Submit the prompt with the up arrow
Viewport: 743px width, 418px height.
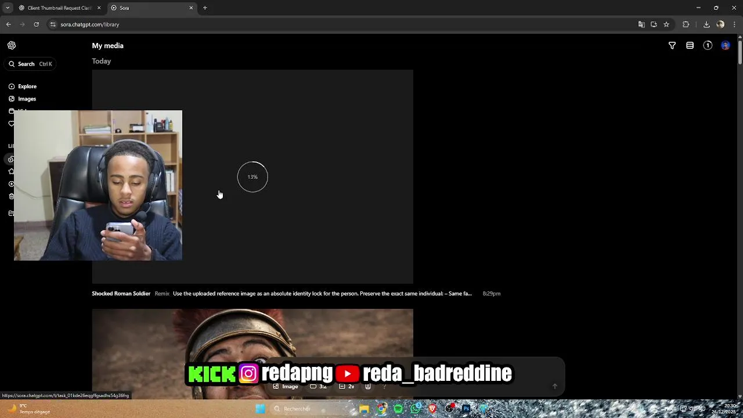[554, 387]
